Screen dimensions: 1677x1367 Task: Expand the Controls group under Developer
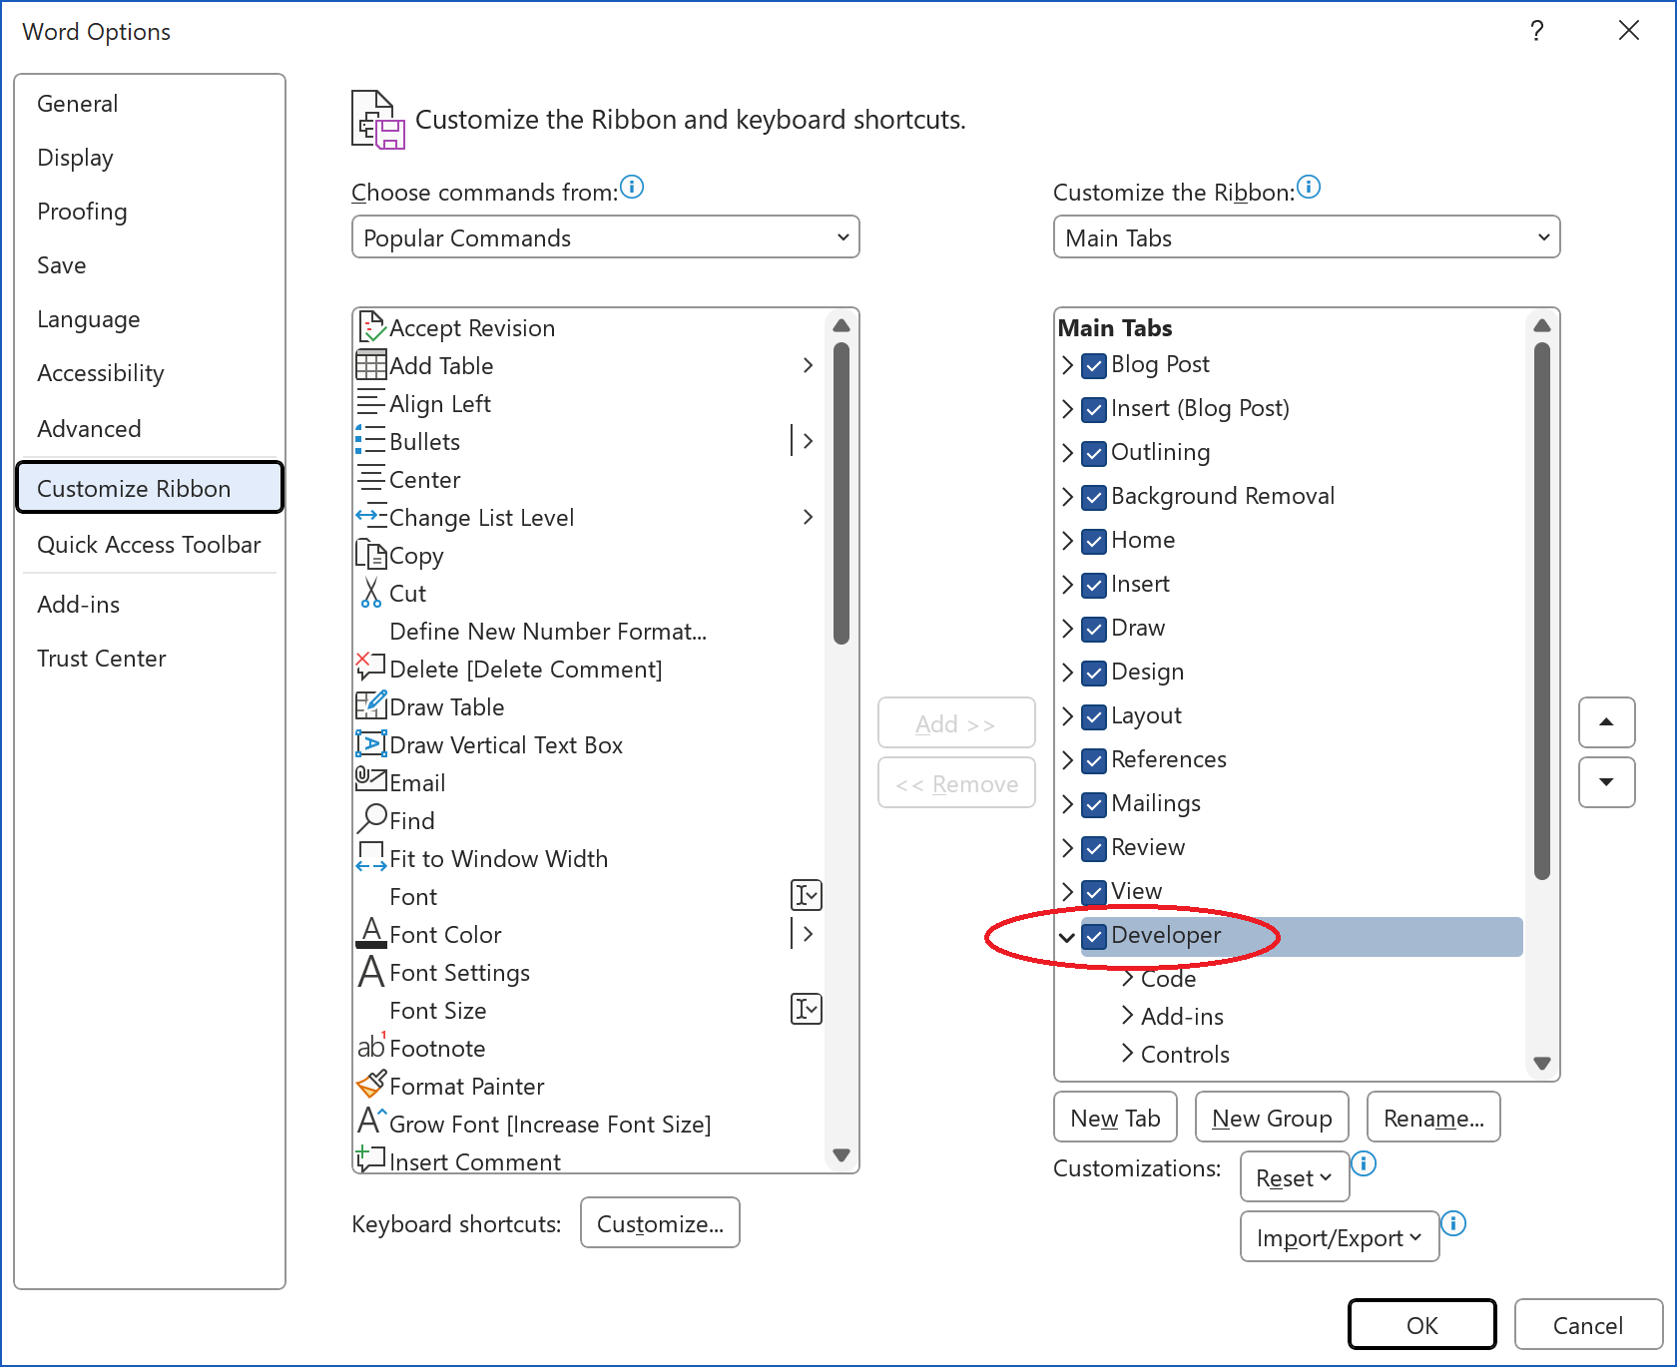click(x=1127, y=1054)
